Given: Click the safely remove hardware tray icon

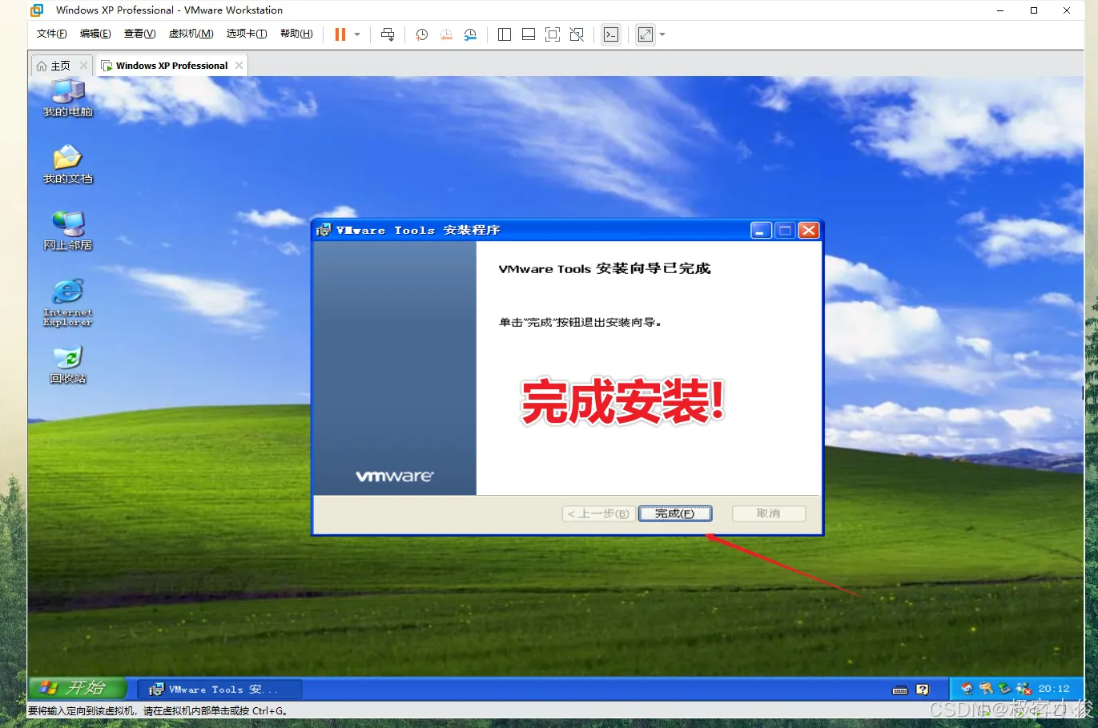Looking at the screenshot, I should (1004, 689).
